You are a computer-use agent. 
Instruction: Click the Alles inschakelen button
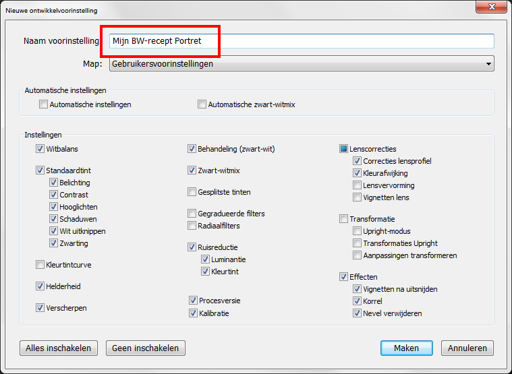click(59, 348)
